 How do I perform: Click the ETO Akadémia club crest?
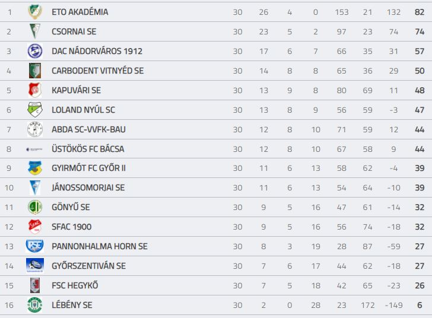(35, 12)
